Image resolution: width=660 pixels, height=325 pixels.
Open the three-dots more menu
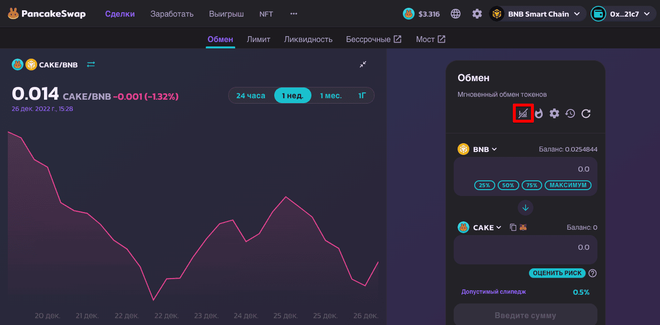point(294,14)
